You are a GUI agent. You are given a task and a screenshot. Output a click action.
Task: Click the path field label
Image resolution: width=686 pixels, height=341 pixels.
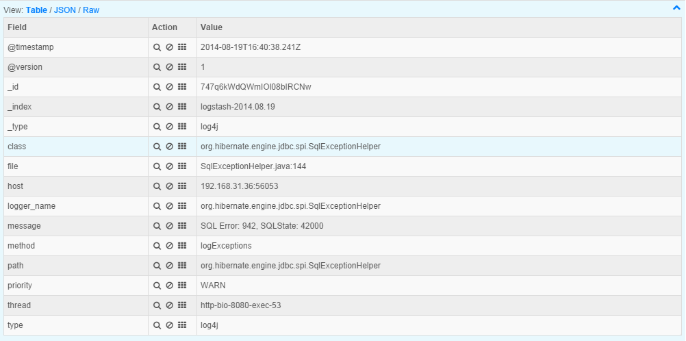coord(15,266)
